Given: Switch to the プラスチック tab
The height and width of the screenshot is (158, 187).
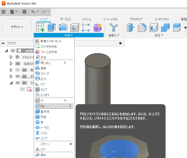Looking at the screenshot, I should tap(136, 19).
